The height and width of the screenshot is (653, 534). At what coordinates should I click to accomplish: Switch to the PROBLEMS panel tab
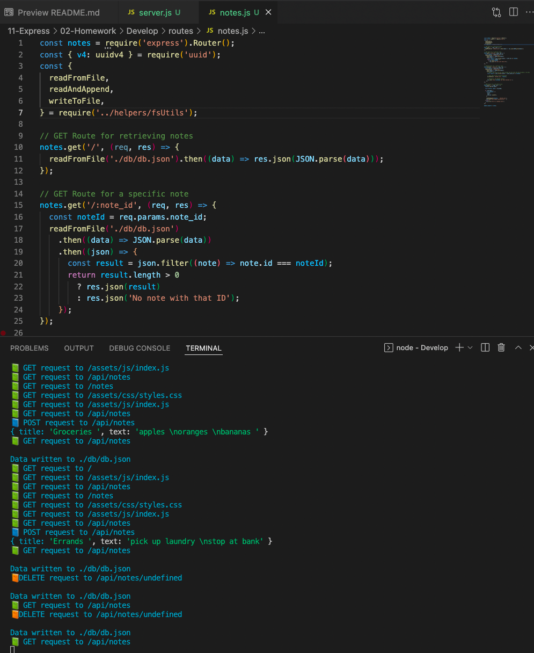tap(30, 348)
